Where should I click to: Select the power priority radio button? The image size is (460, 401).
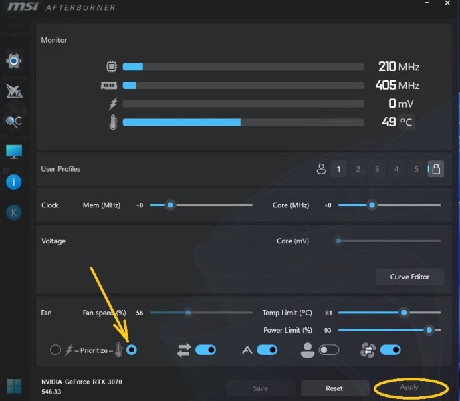coord(55,350)
